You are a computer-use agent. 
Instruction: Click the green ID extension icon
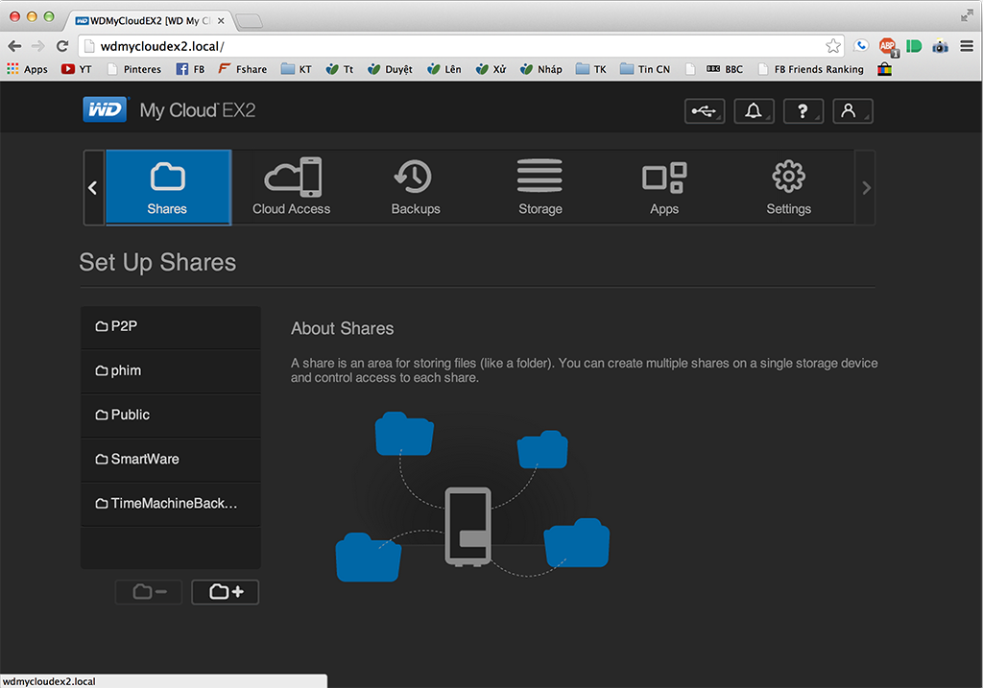(x=914, y=46)
